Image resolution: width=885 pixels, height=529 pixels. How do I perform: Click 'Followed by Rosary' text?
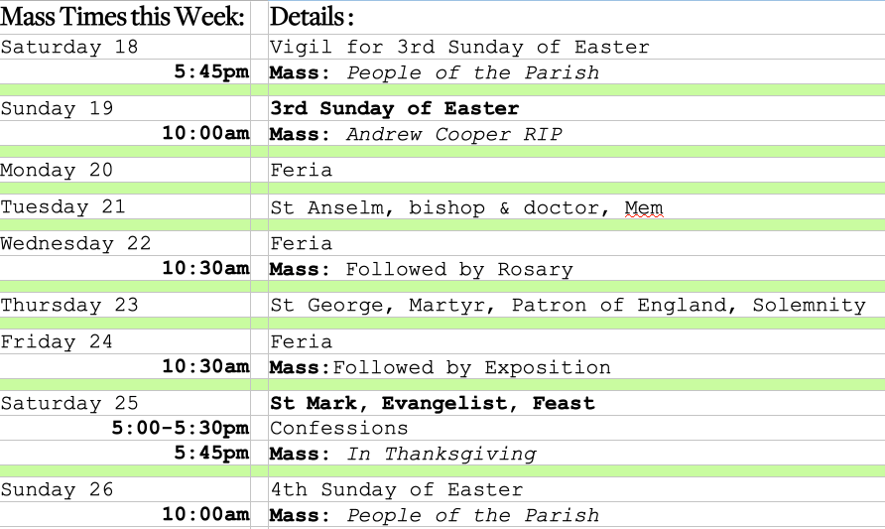tap(458, 269)
